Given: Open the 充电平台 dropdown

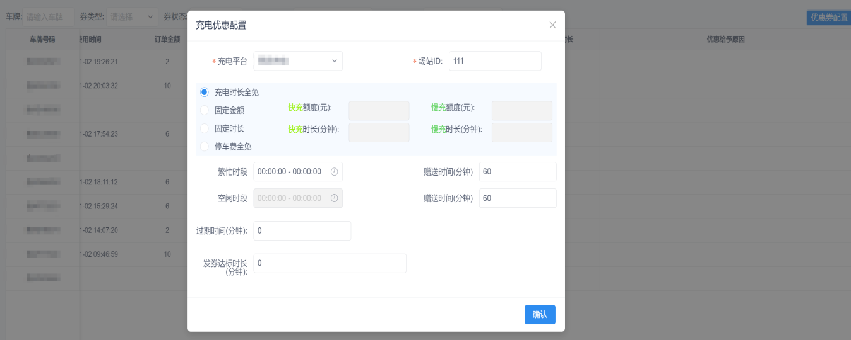Looking at the screenshot, I should point(298,61).
